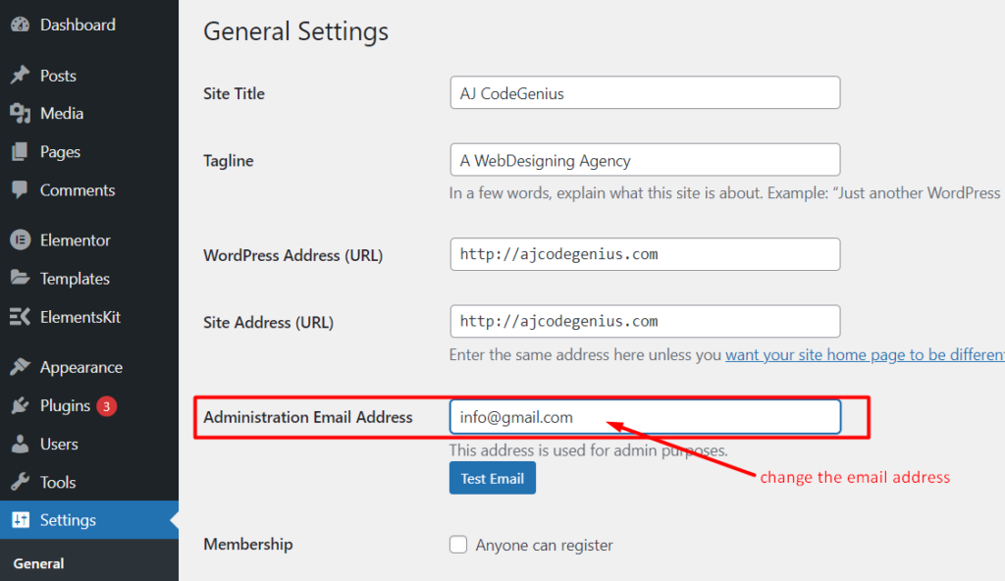Screen dimensions: 1005x581
Task: Click the Posts pushpin icon
Action: pyautogui.click(x=20, y=75)
